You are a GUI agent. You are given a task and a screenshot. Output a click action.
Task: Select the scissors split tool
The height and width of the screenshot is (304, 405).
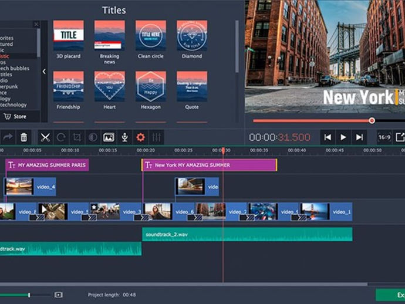coord(45,137)
